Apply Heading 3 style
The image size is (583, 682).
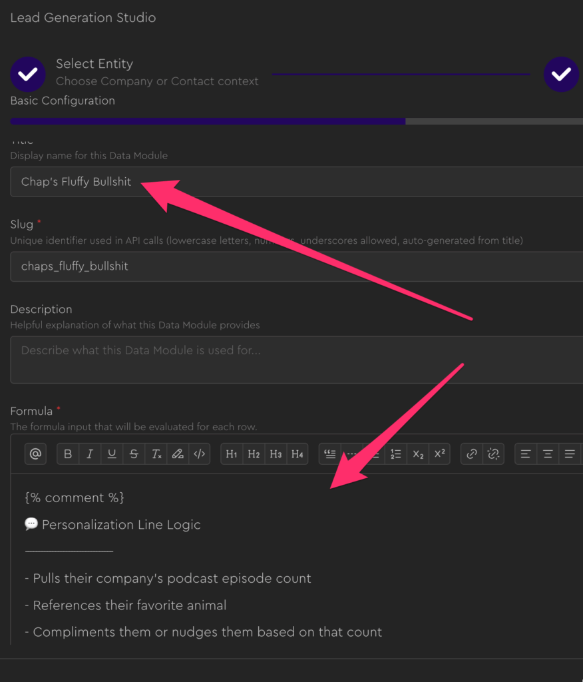[276, 454]
